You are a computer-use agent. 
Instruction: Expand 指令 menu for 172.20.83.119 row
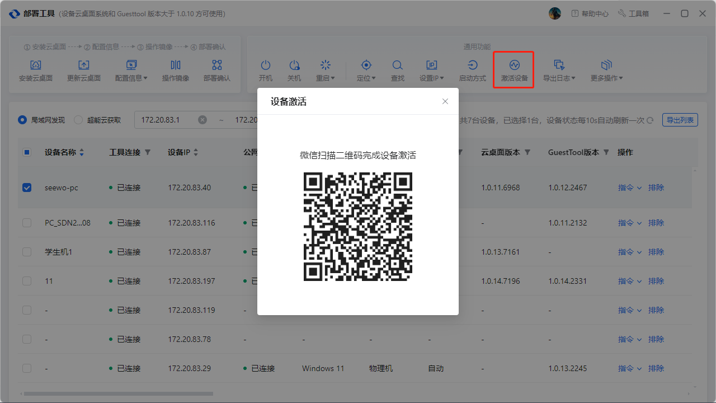(x=630, y=310)
